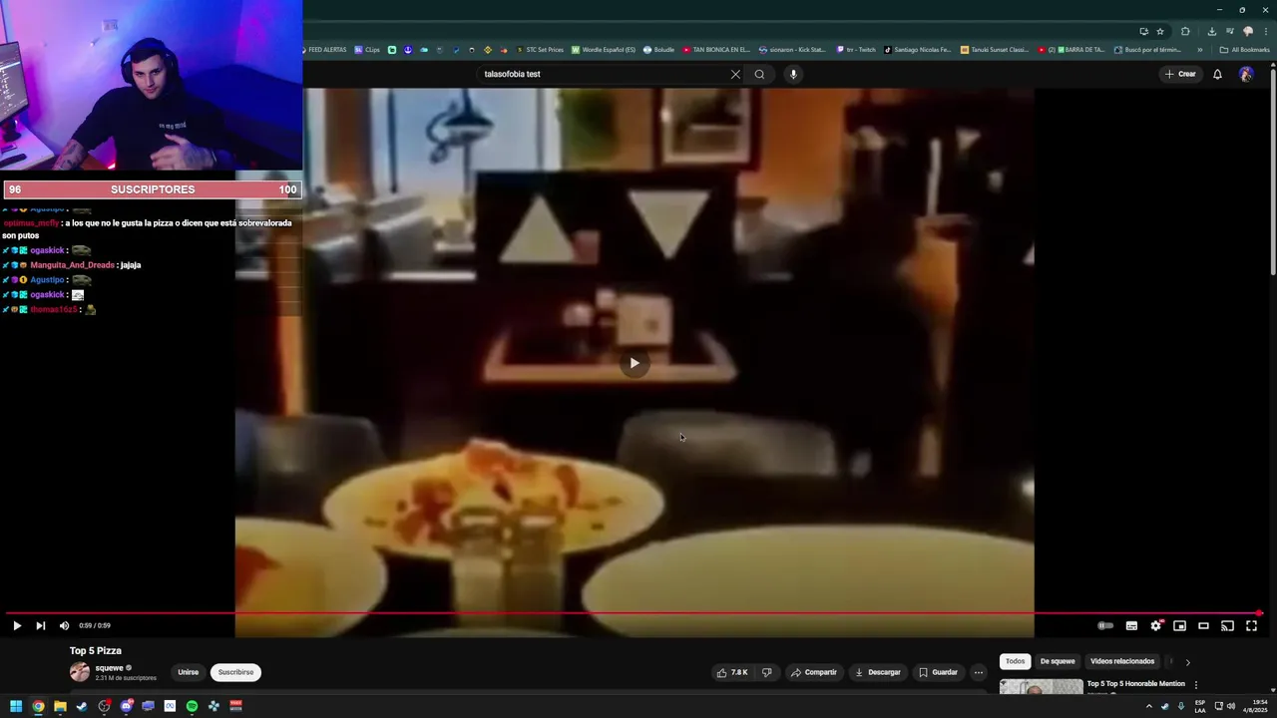Open Steam from the taskbar
Screen dimensions: 1277x718
pos(82,706)
